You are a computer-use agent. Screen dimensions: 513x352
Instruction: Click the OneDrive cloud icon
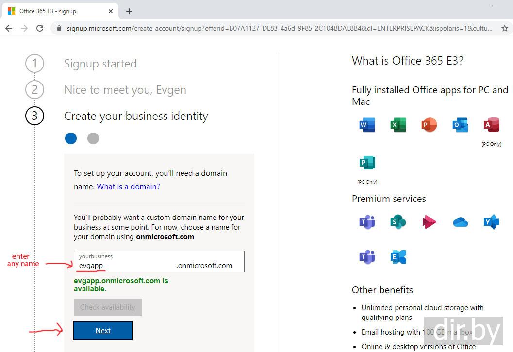point(460,222)
